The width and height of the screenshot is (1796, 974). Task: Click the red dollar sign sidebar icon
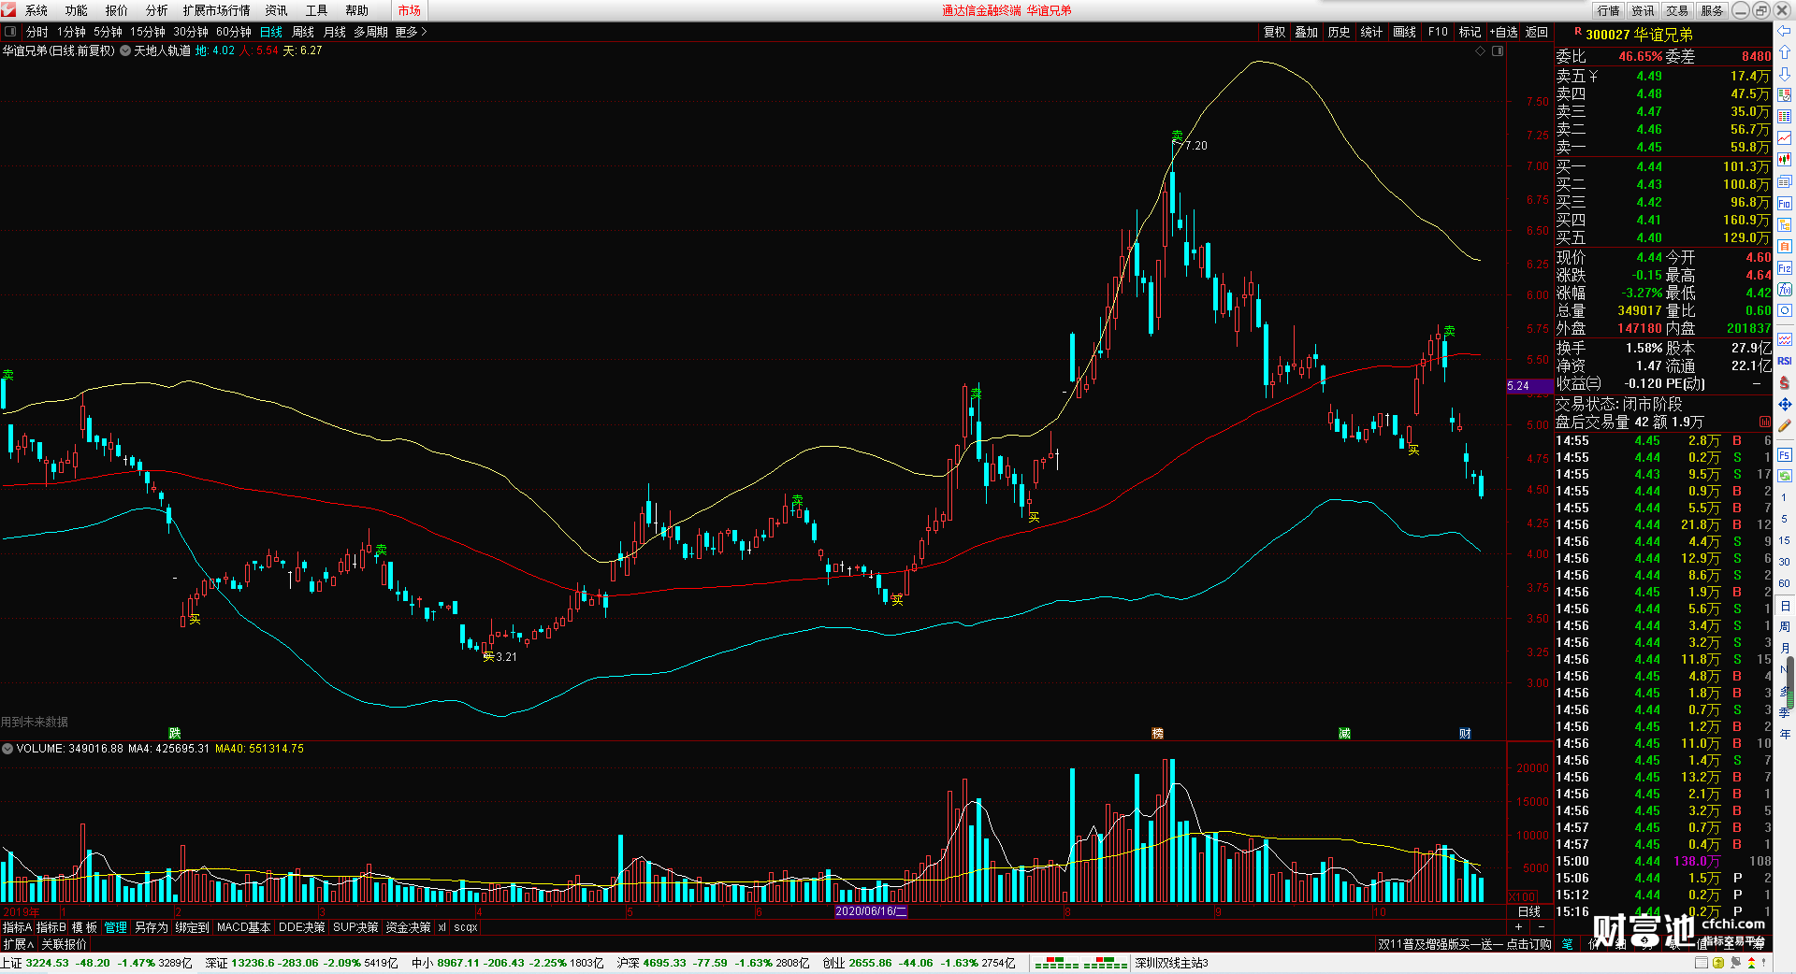[1785, 382]
